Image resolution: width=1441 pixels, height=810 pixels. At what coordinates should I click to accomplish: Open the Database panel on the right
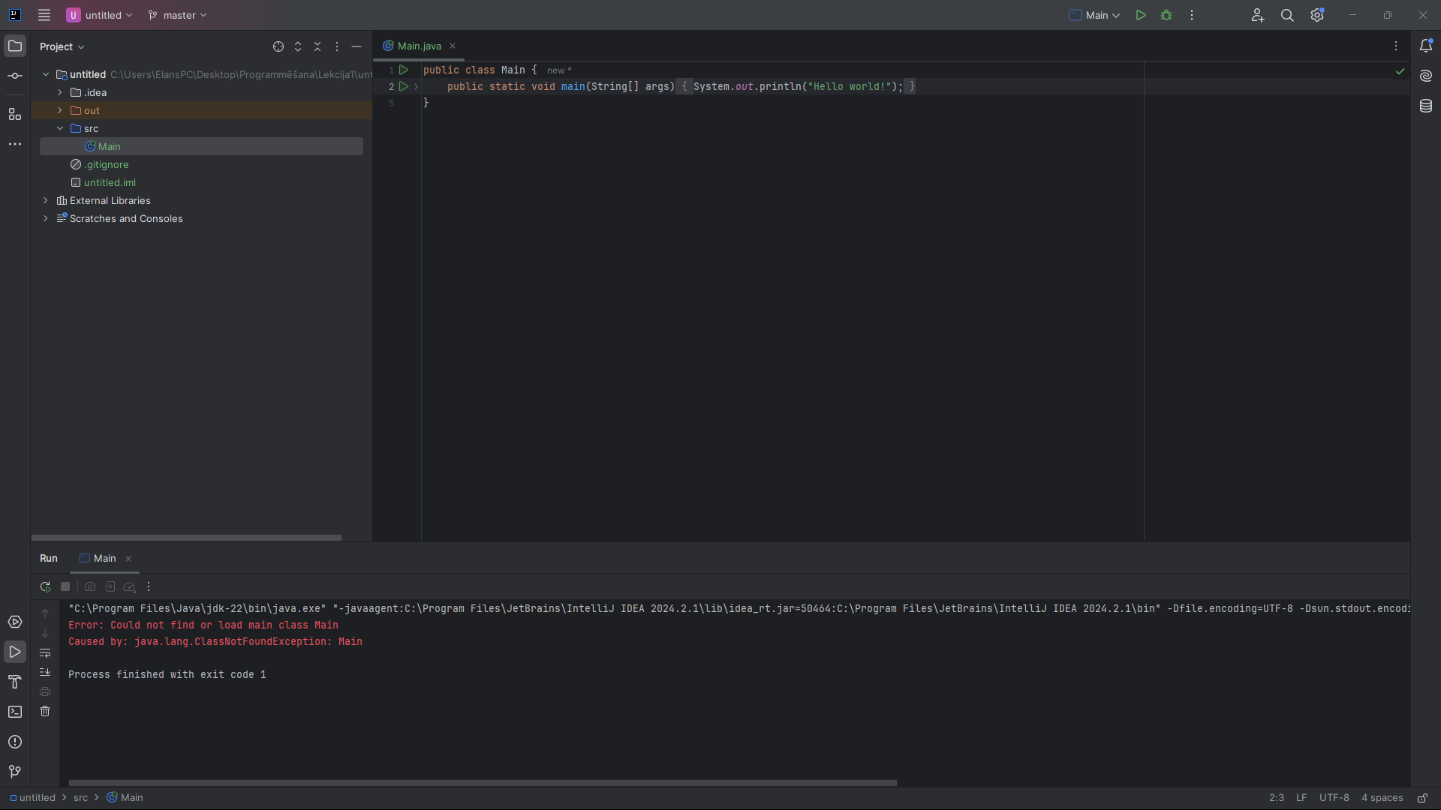(x=1427, y=105)
